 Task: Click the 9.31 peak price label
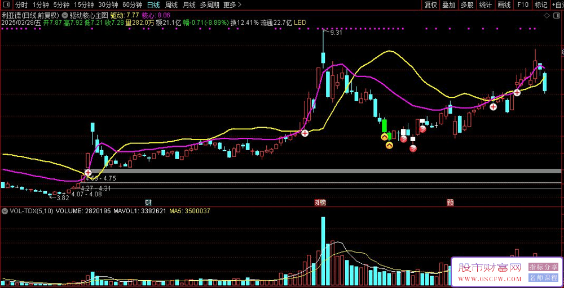pyautogui.click(x=336, y=33)
